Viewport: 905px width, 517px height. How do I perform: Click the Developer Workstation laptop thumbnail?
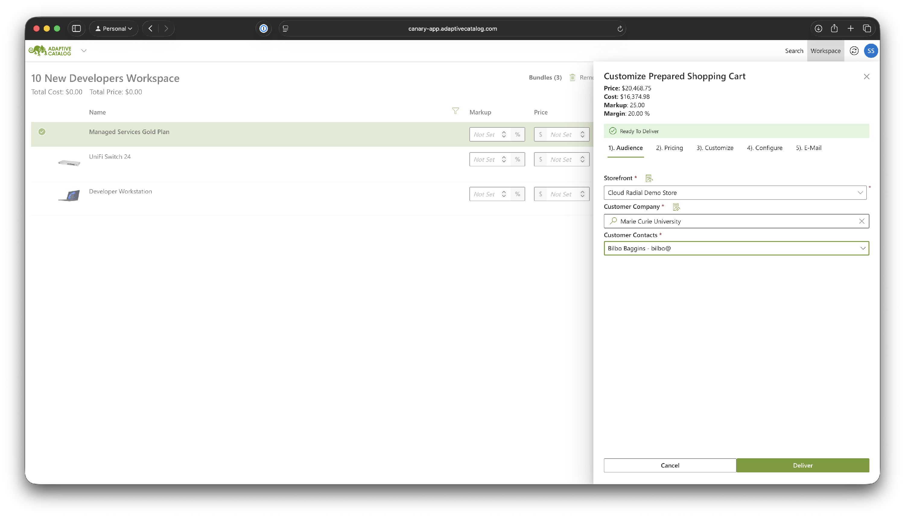[x=70, y=195]
